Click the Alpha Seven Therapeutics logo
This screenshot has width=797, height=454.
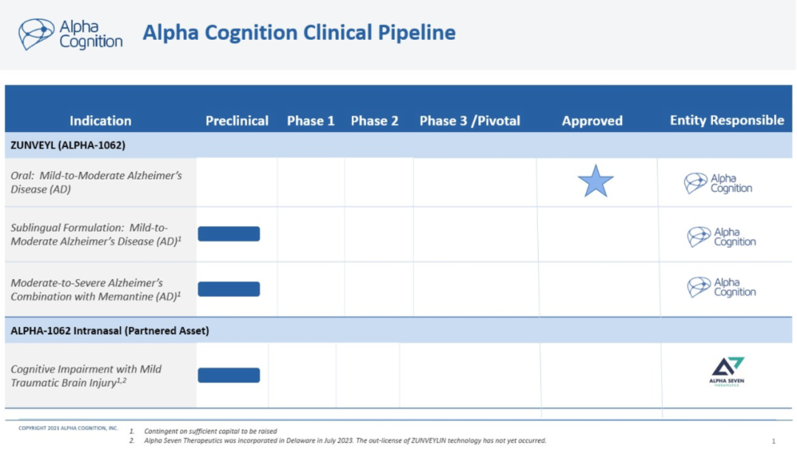point(727,372)
